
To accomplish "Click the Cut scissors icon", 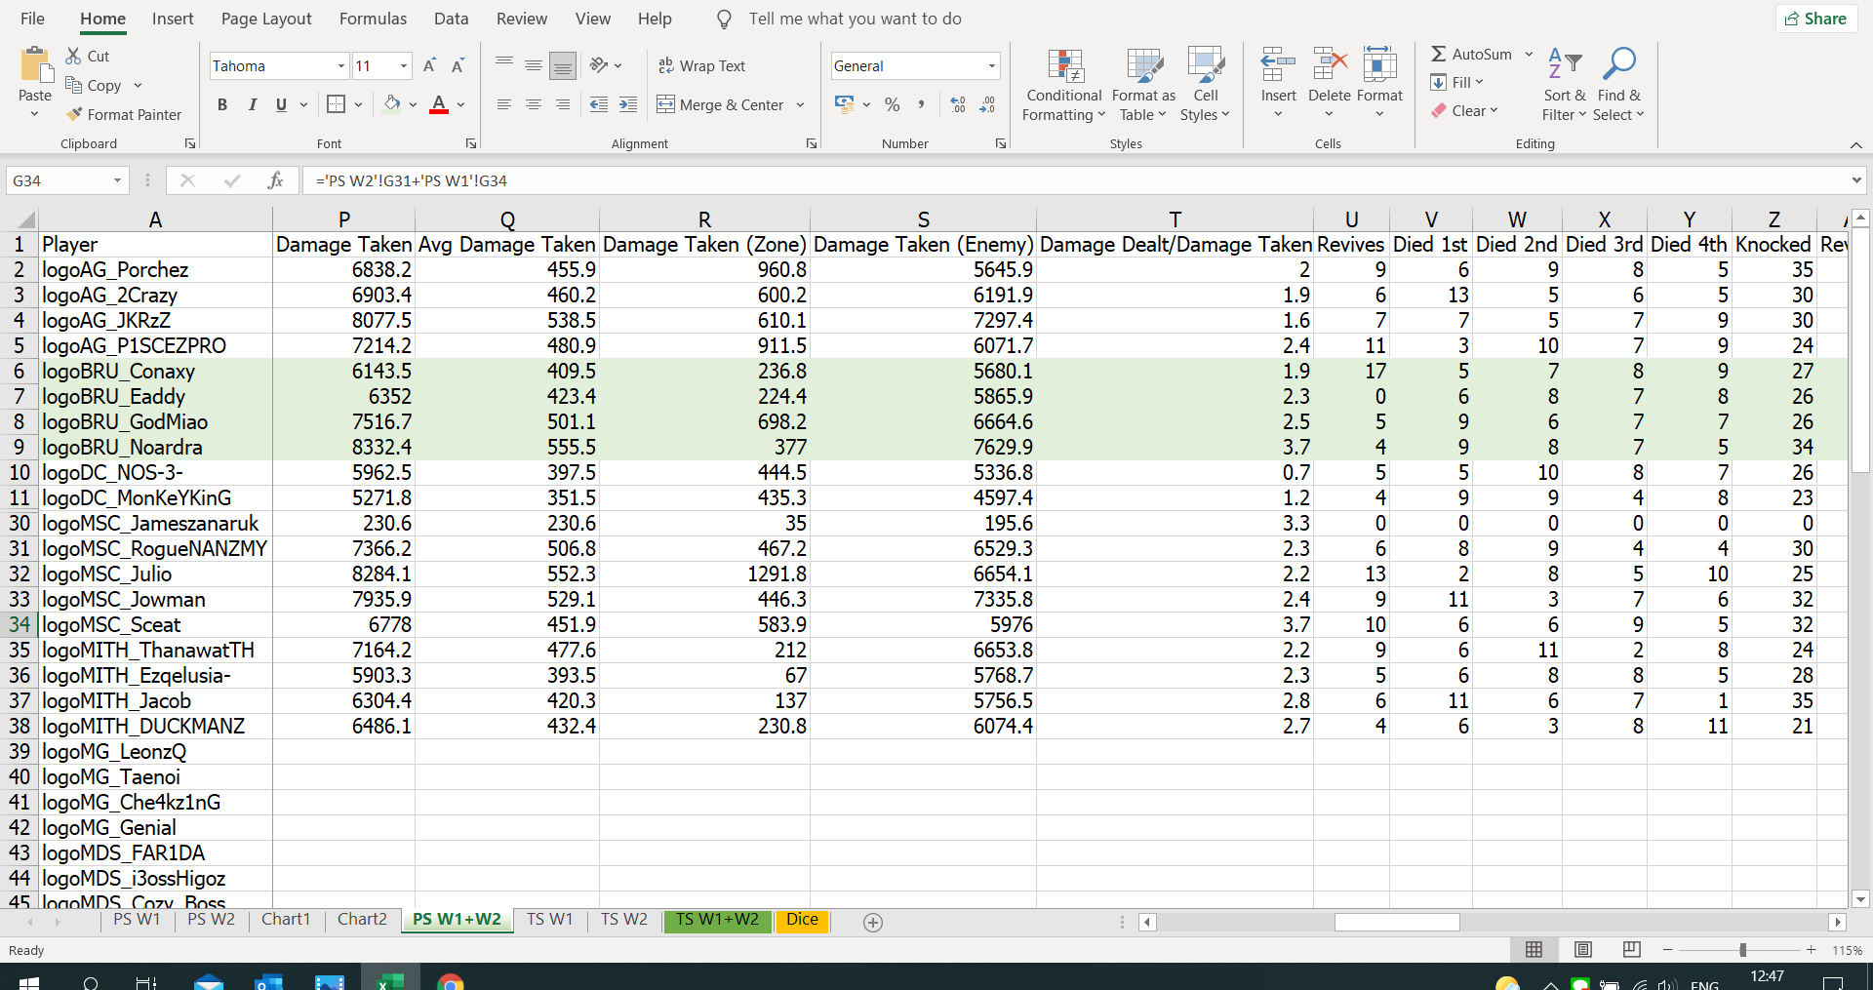I will (x=74, y=56).
